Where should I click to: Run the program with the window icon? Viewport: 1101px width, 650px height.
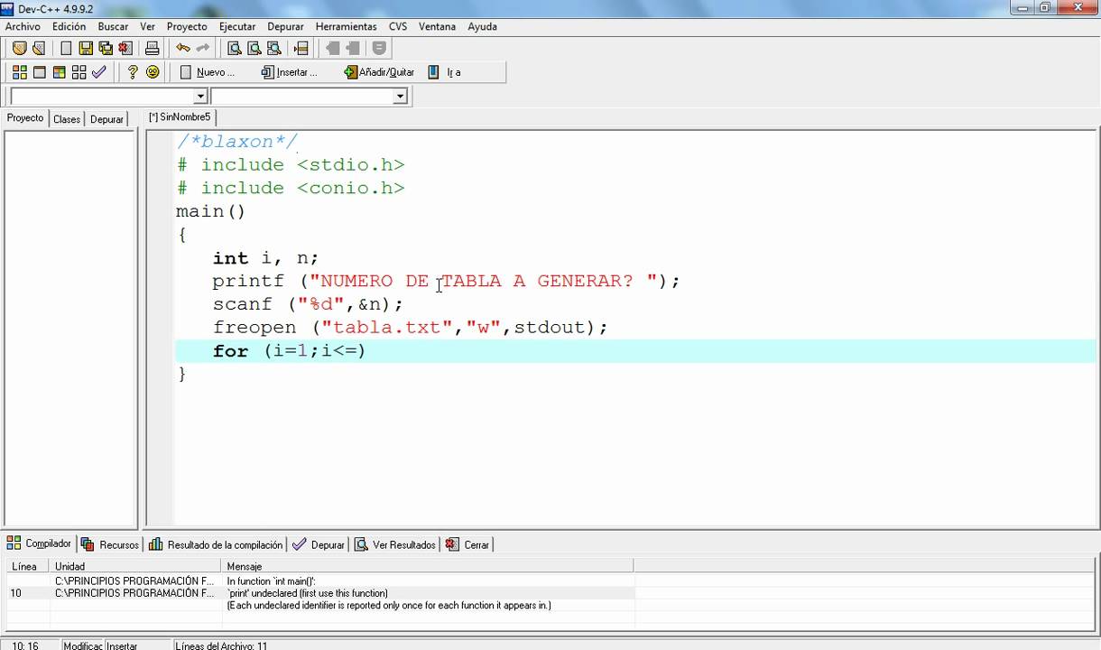pos(39,72)
